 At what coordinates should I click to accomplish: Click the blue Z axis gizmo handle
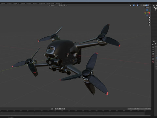click(x=147, y=10)
